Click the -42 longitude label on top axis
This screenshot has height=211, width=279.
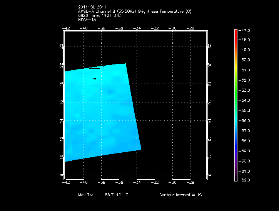point(66,28)
